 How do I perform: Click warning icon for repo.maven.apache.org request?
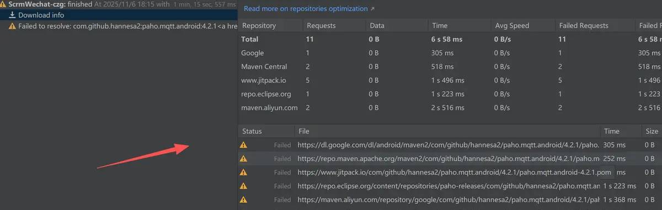pos(243,159)
